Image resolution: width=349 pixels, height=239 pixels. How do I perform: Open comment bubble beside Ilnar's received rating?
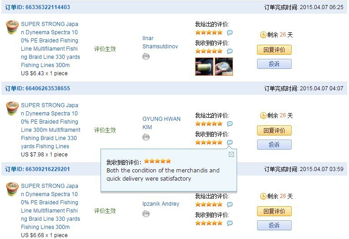click(x=230, y=52)
